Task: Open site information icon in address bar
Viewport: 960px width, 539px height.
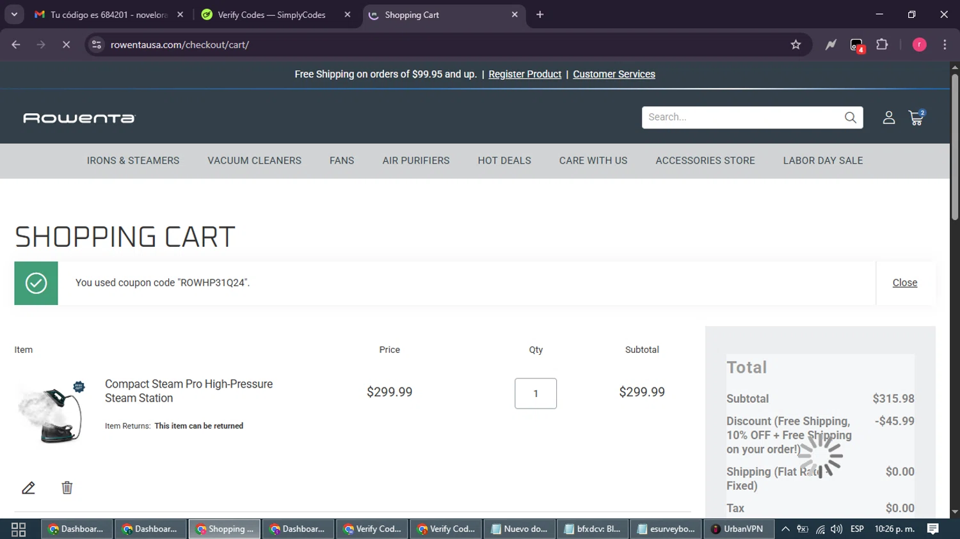Action: click(x=97, y=45)
